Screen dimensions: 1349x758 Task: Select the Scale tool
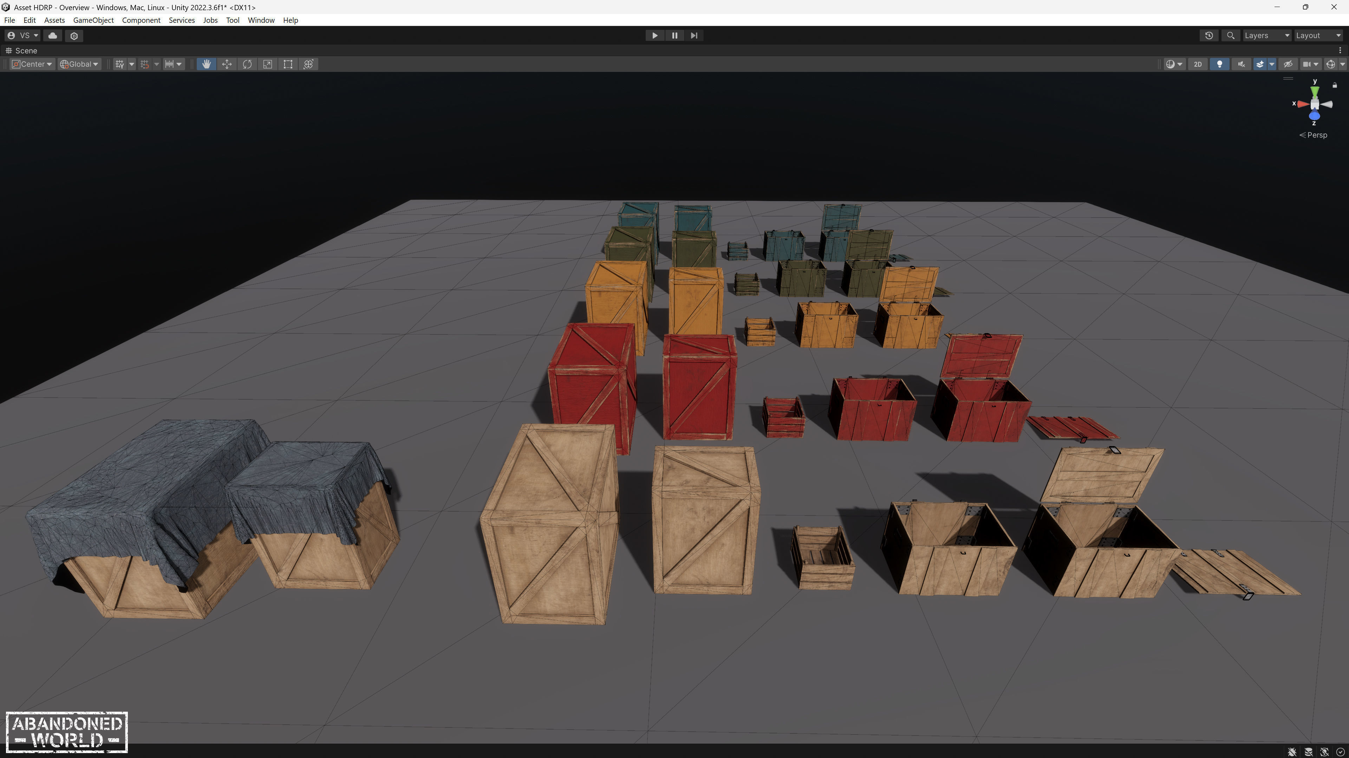[268, 64]
